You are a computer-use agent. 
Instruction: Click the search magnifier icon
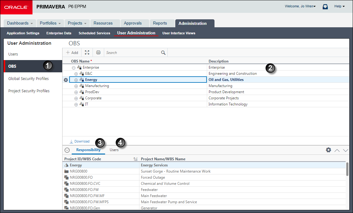[163, 53]
